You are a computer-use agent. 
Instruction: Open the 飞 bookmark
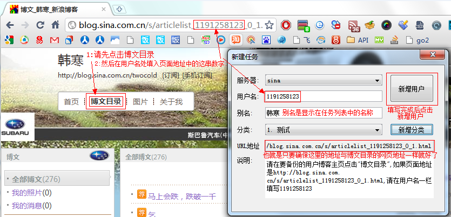tap(302, 40)
